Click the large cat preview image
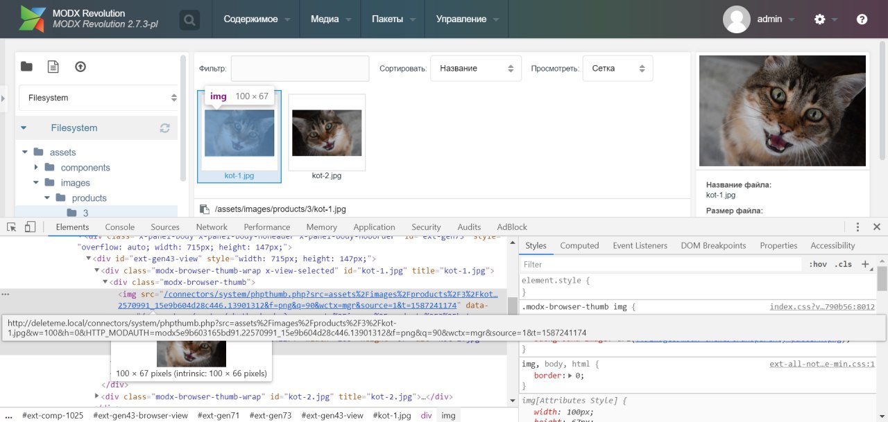Image resolution: width=888 pixels, height=422 pixels. point(783,111)
